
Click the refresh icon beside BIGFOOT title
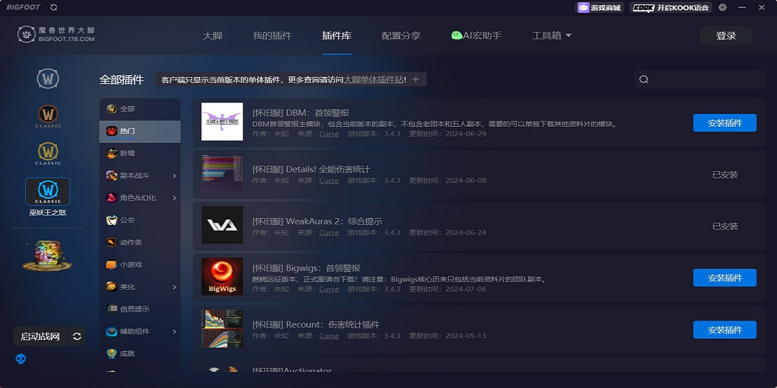pos(54,7)
